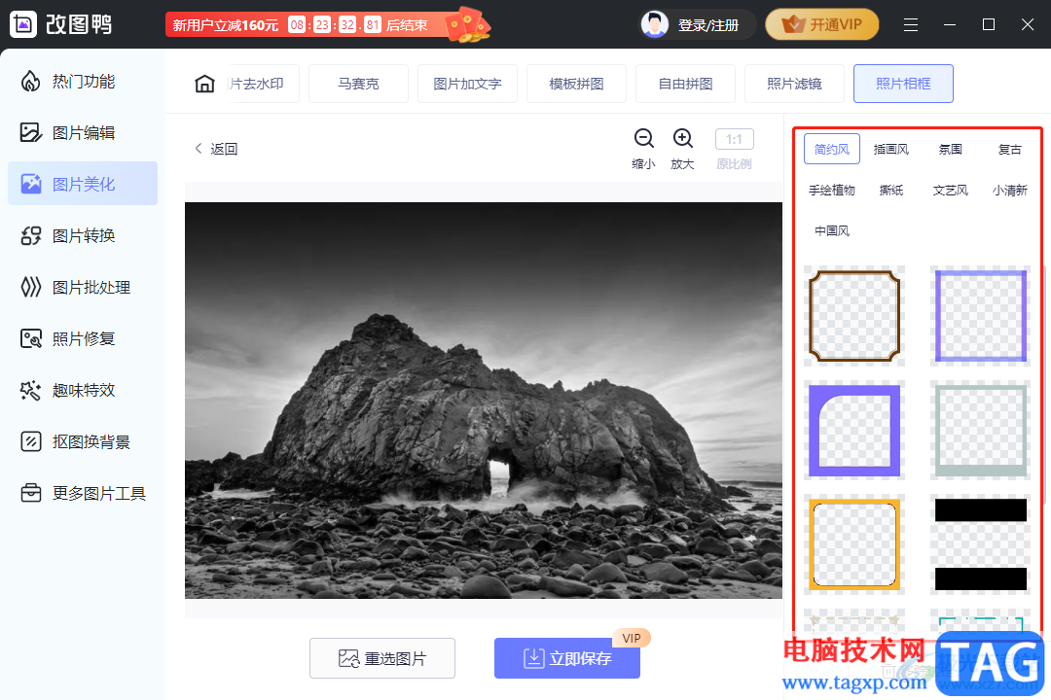Click the zoom in (放大) magnifier icon
The width and height of the screenshot is (1051, 700).
pos(682,138)
